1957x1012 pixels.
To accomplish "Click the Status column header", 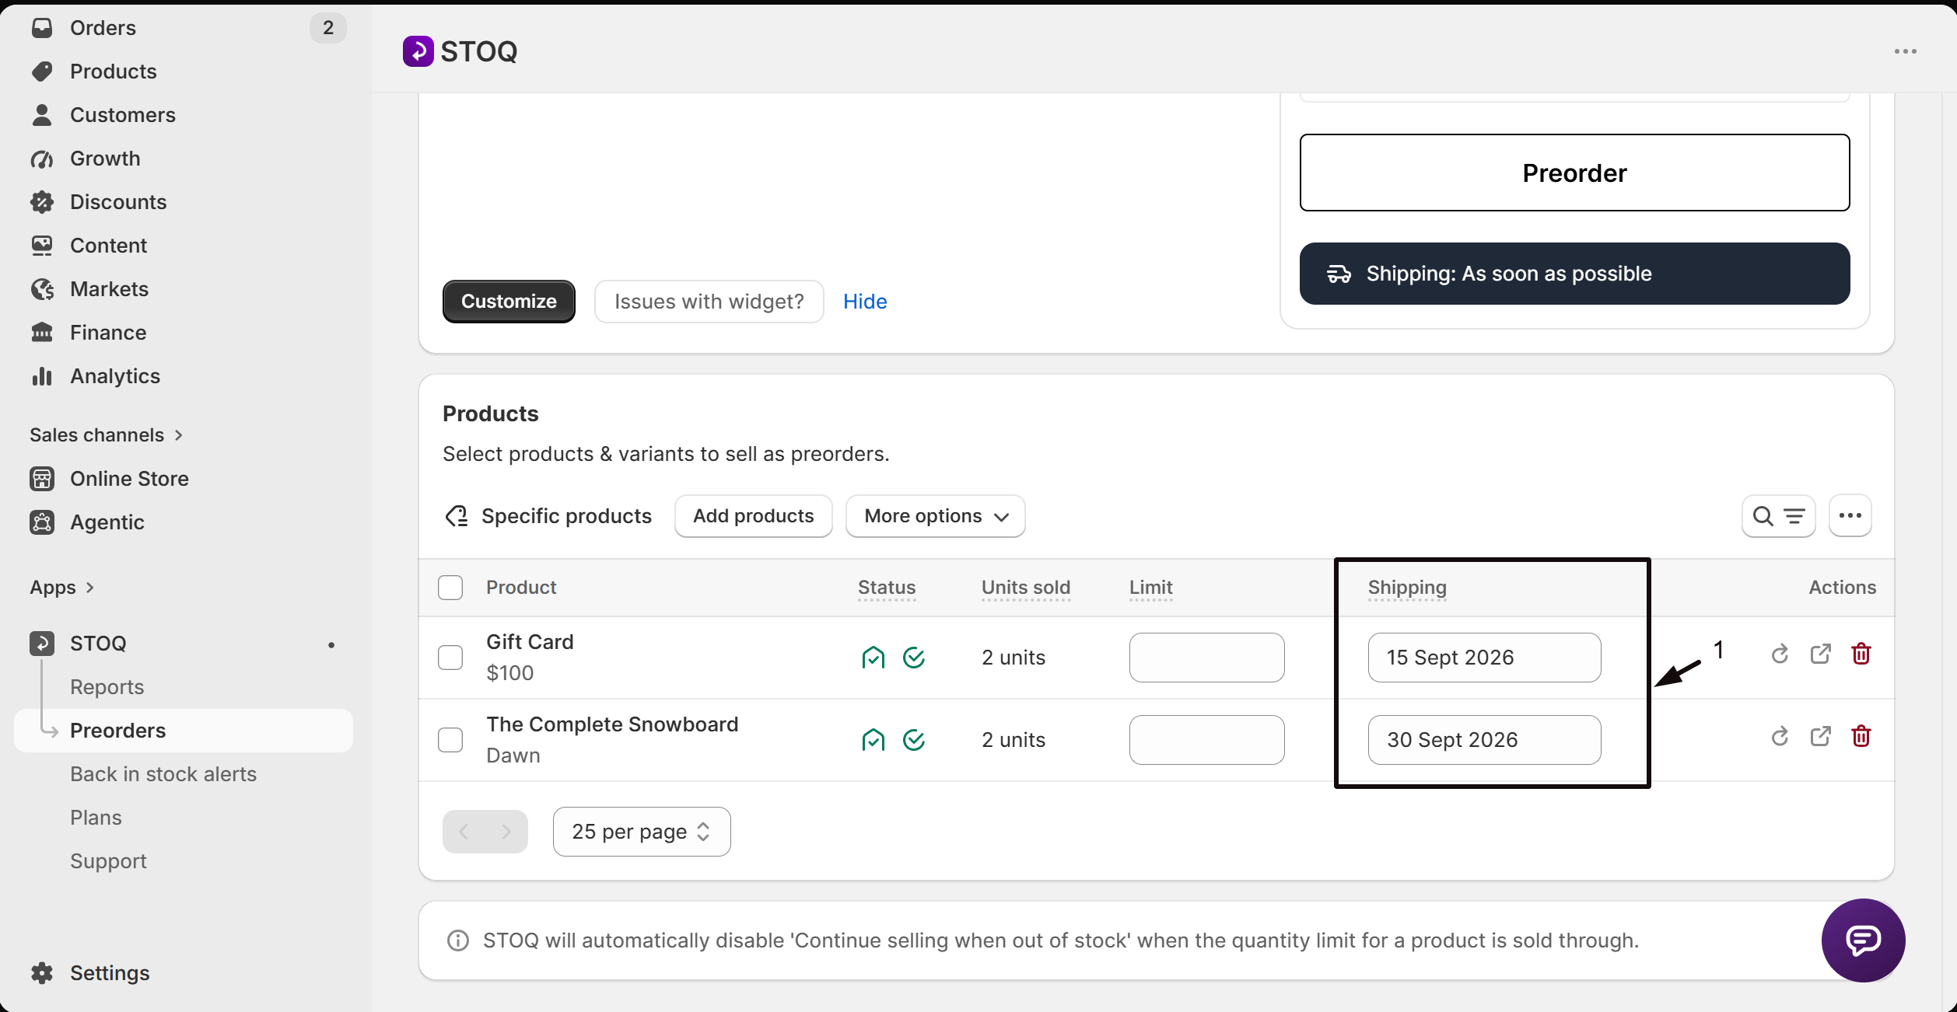I will (x=887, y=588).
